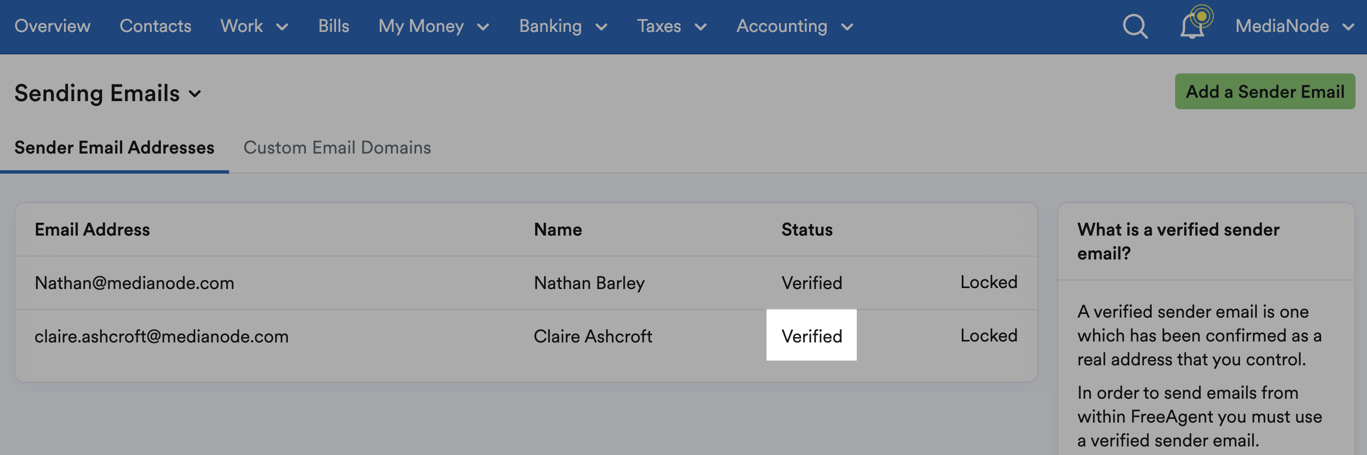Viewport: 1367px width, 455px height.
Task: Expand the Banking menu chevron
Action: click(x=601, y=28)
